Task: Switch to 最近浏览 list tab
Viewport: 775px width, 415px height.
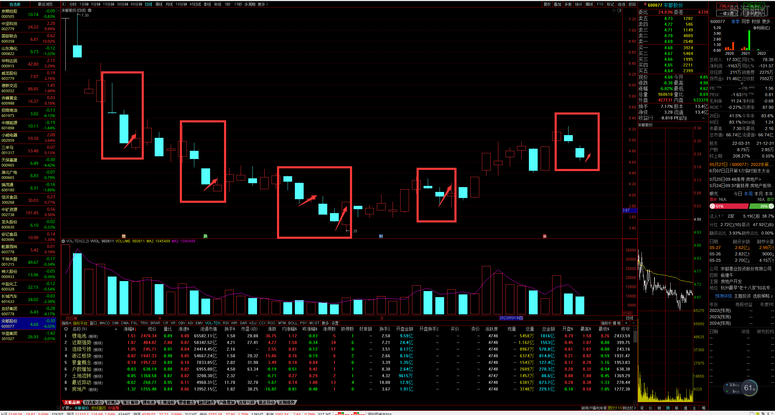Action: (x=45, y=4)
